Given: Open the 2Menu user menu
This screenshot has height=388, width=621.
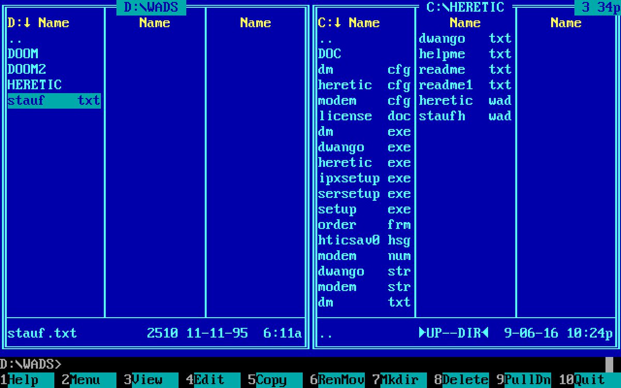Looking at the screenshot, I should [89, 380].
